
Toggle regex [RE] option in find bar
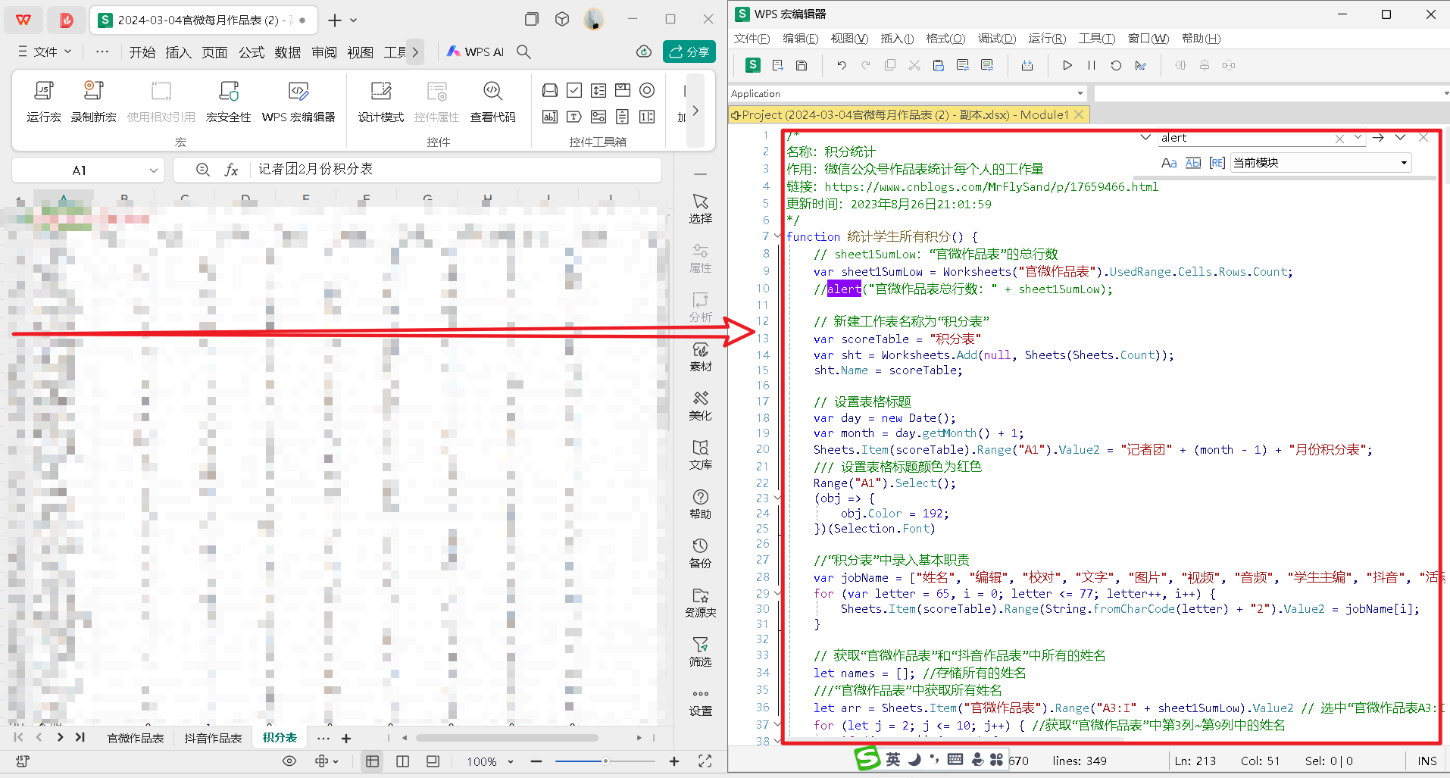tap(1217, 163)
